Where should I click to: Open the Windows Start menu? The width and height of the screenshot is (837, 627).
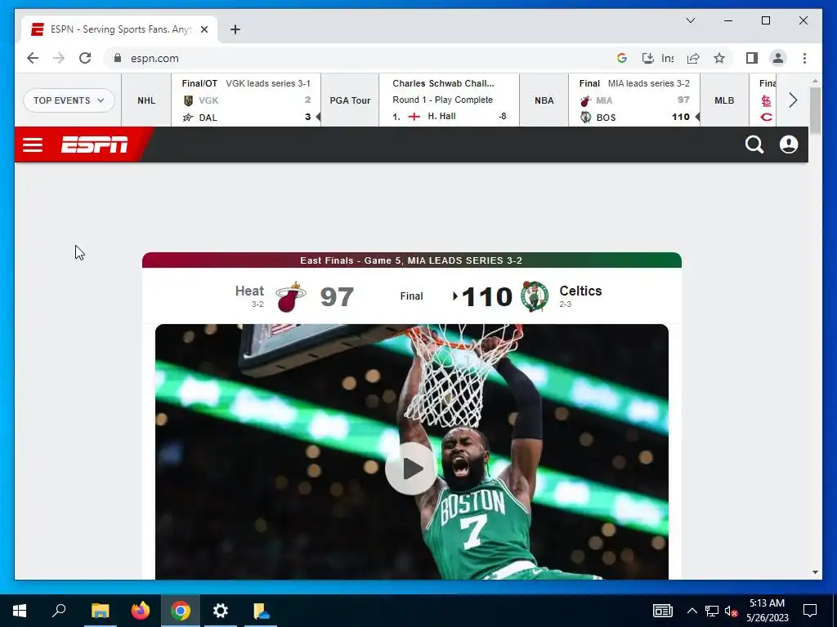[x=20, y=611]
